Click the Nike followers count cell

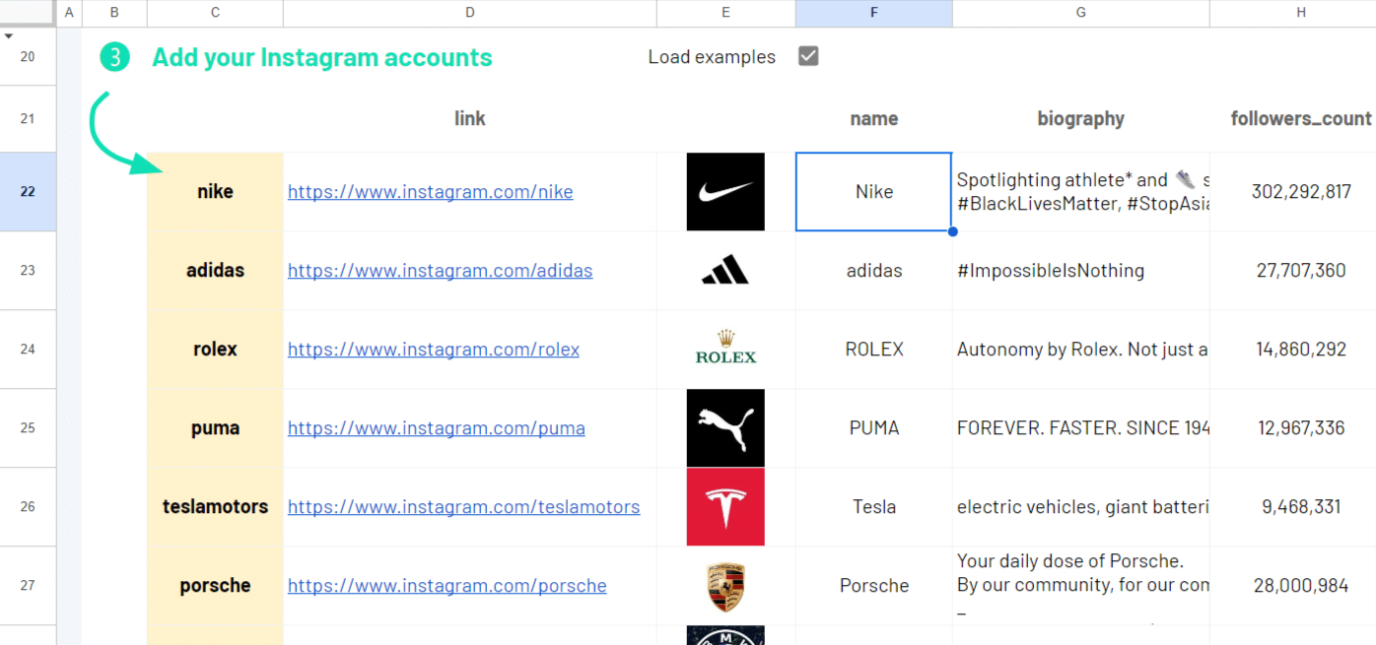tap(1300, 192)
